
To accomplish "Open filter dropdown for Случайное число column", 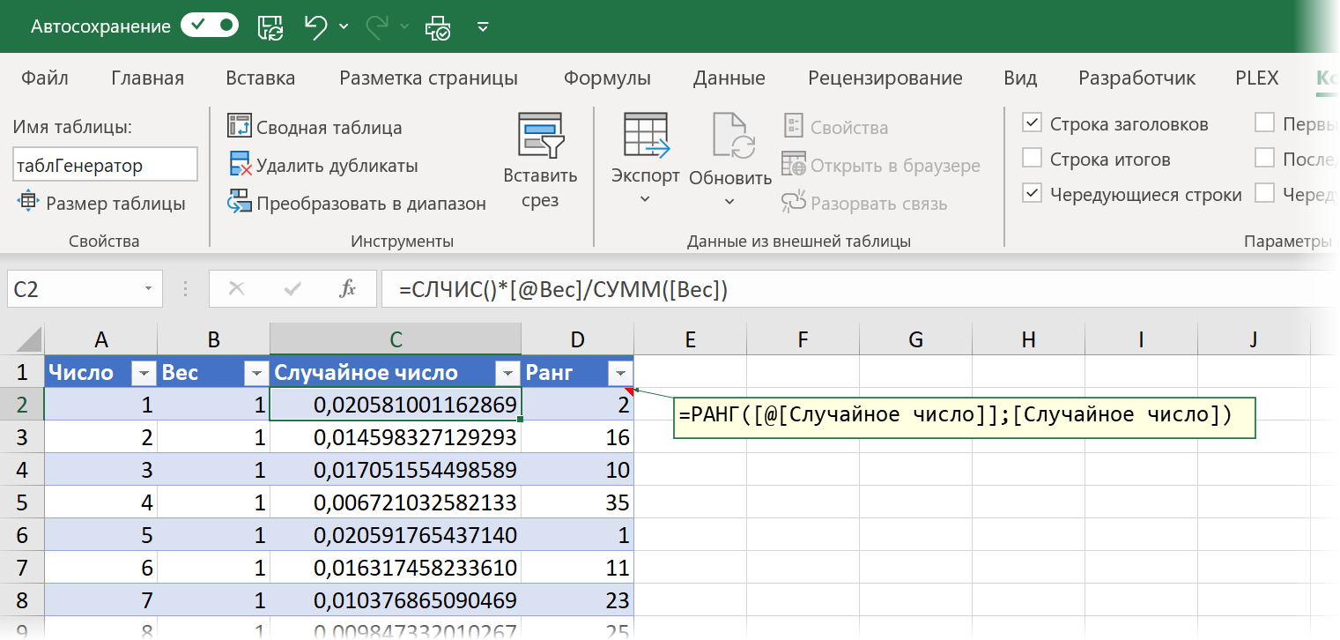I will click(507, 374).
